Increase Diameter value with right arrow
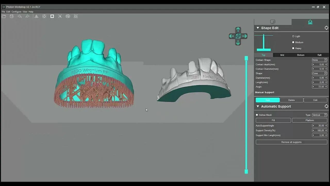This screenshot has width=330, height=186. click(x=326, y=78)
